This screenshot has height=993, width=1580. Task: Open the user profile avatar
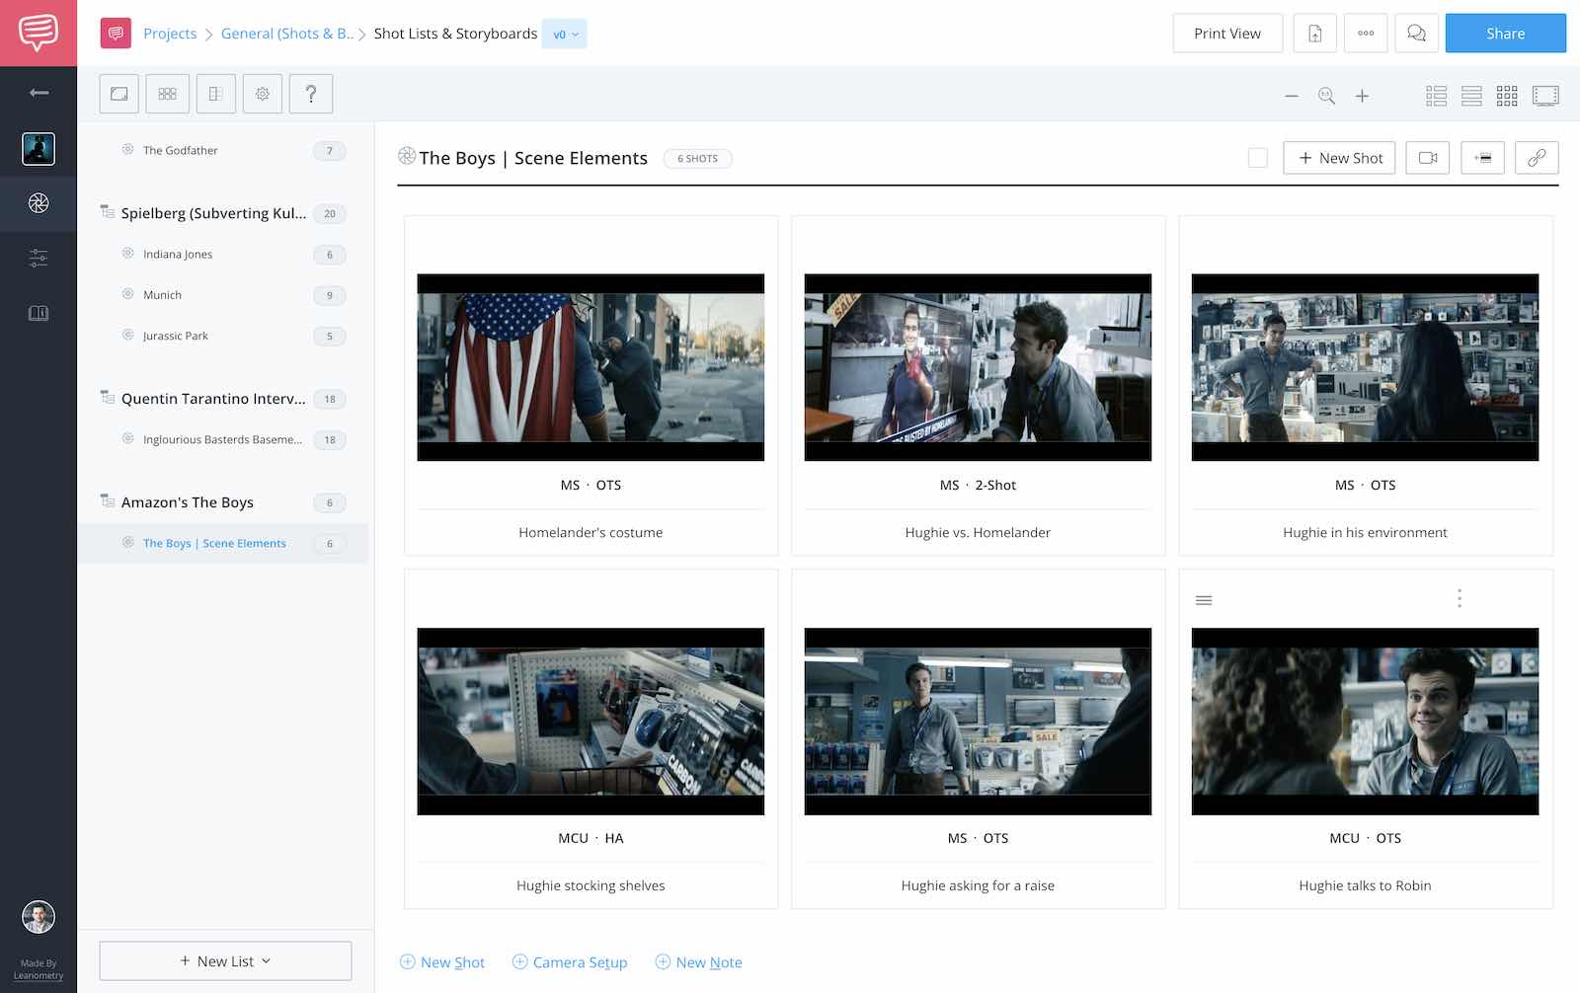(x=39, y=917)
